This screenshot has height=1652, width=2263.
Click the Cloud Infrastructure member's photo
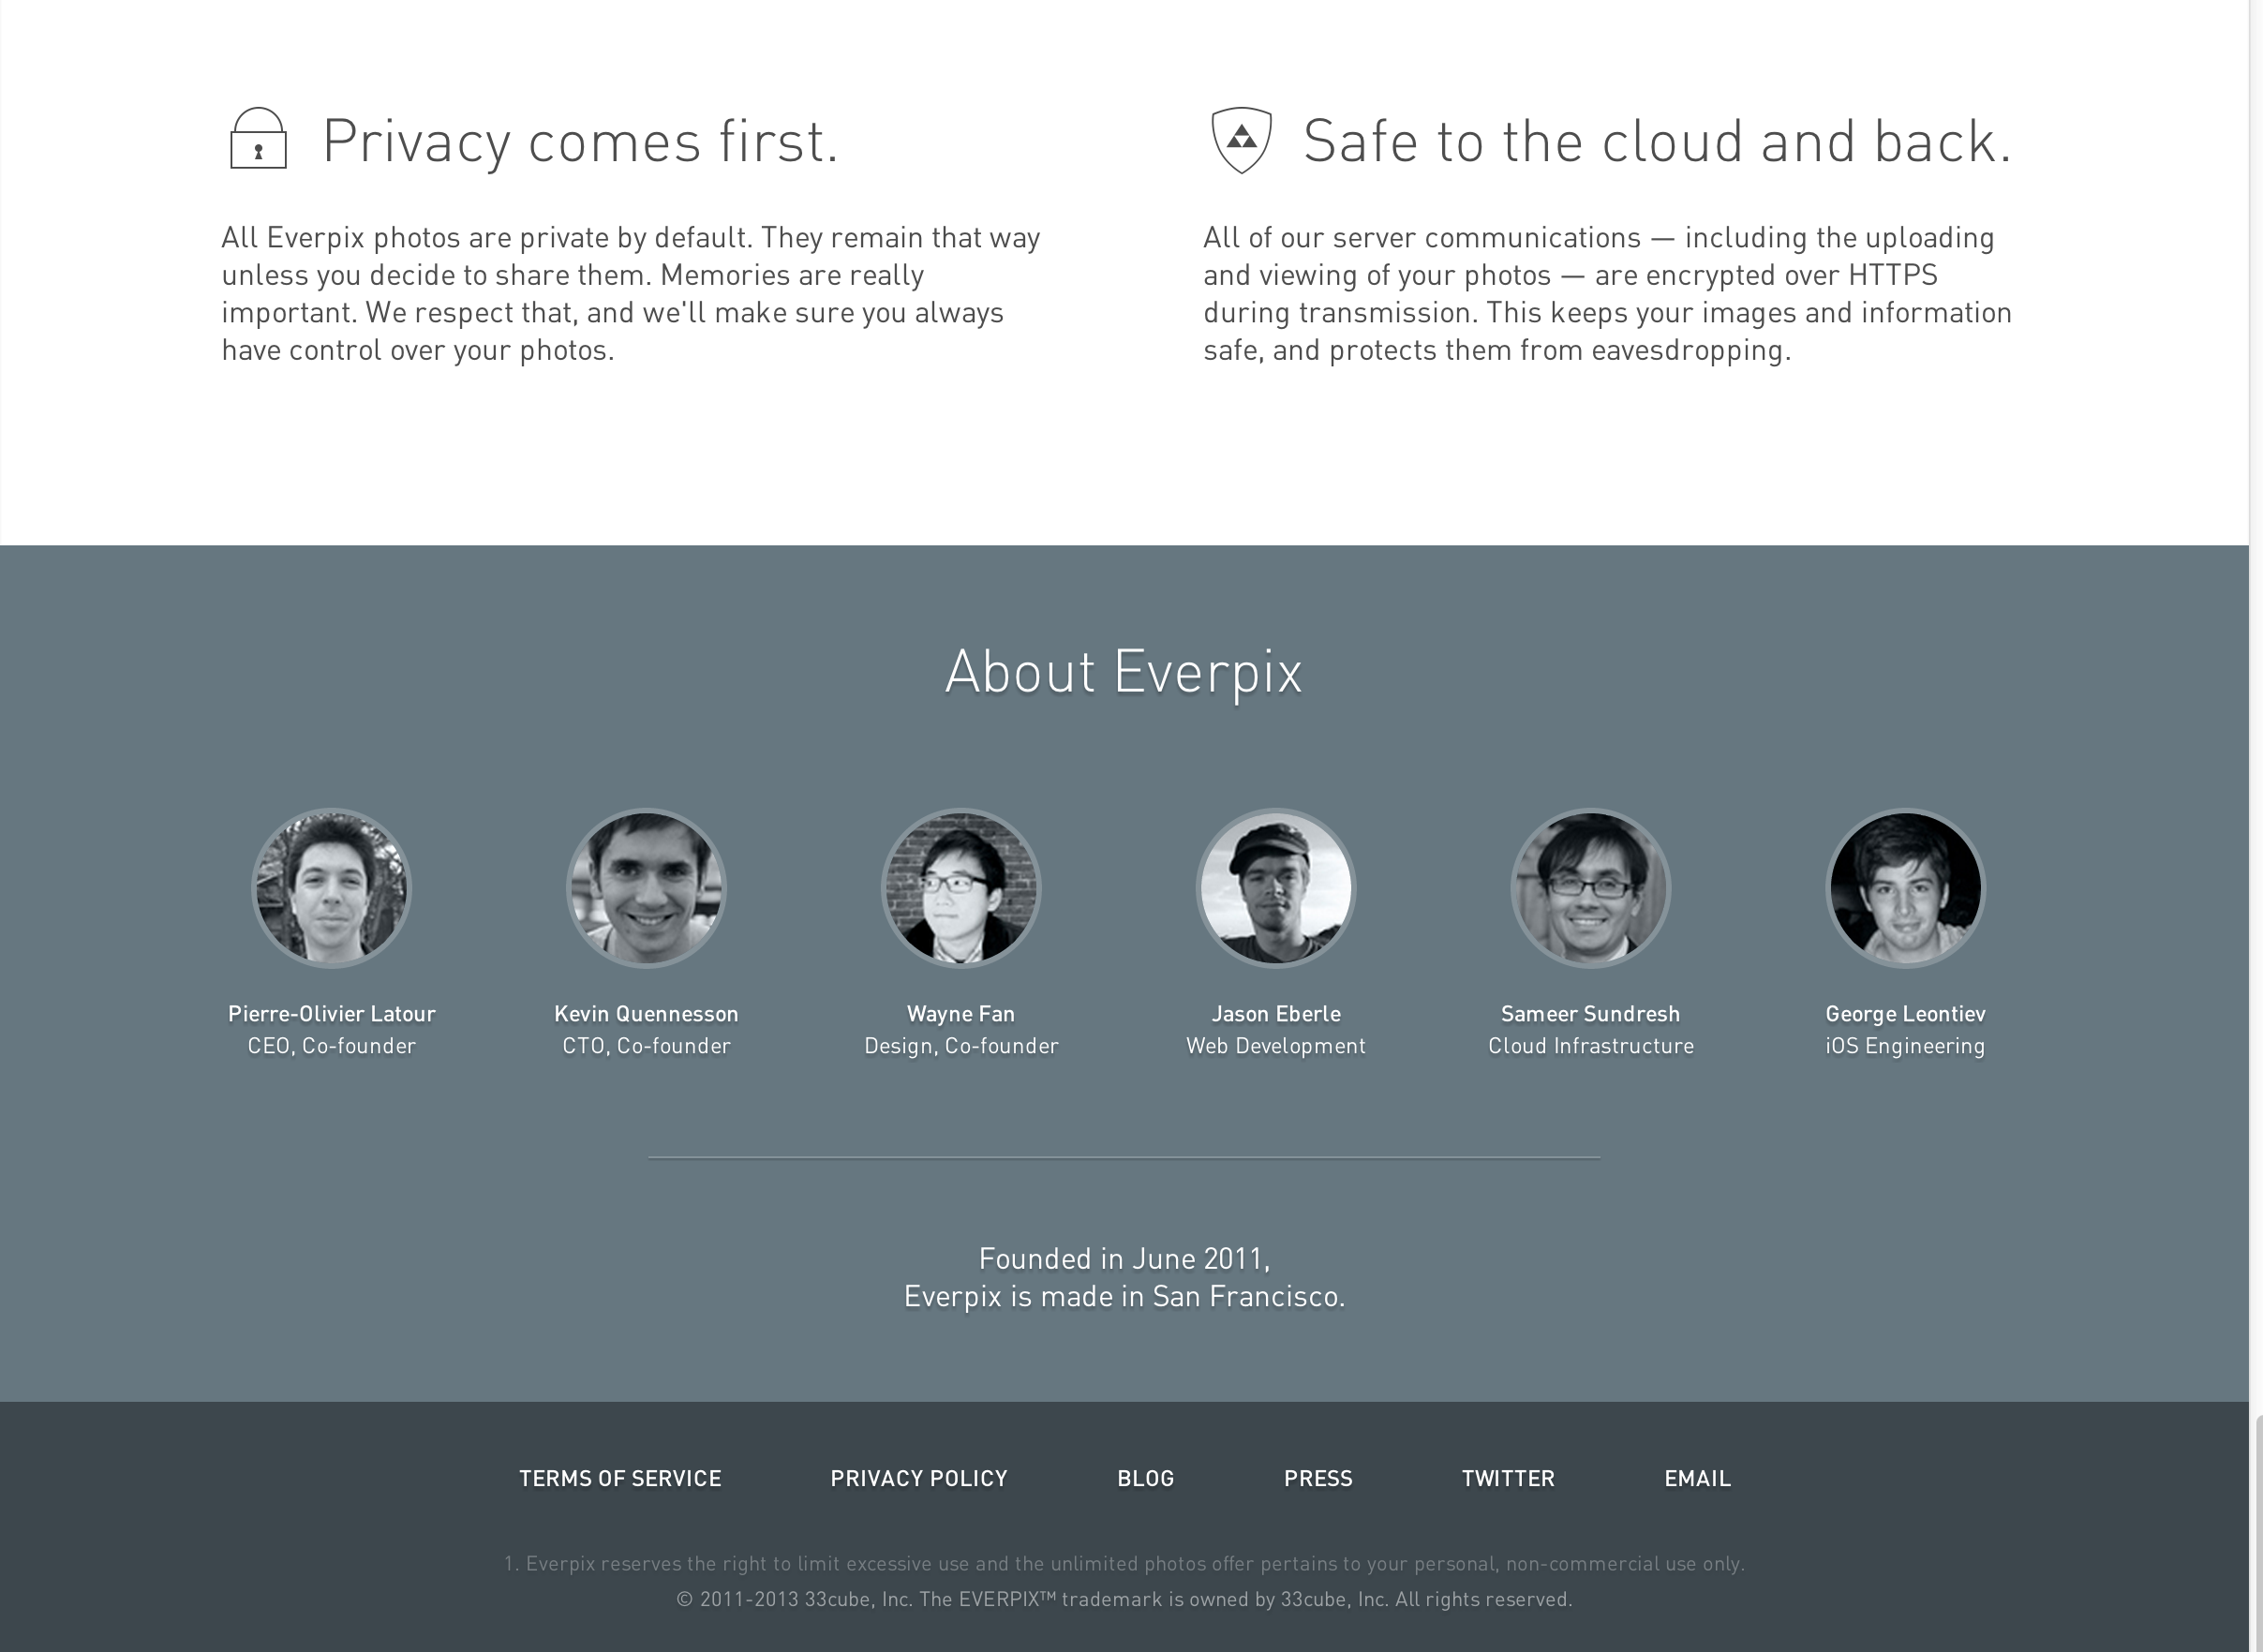(x=1590, y=888)
